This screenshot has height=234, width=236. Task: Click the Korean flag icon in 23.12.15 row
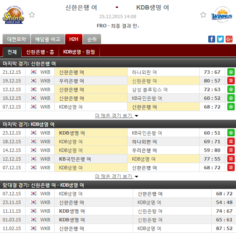click(x=33, y=133)
